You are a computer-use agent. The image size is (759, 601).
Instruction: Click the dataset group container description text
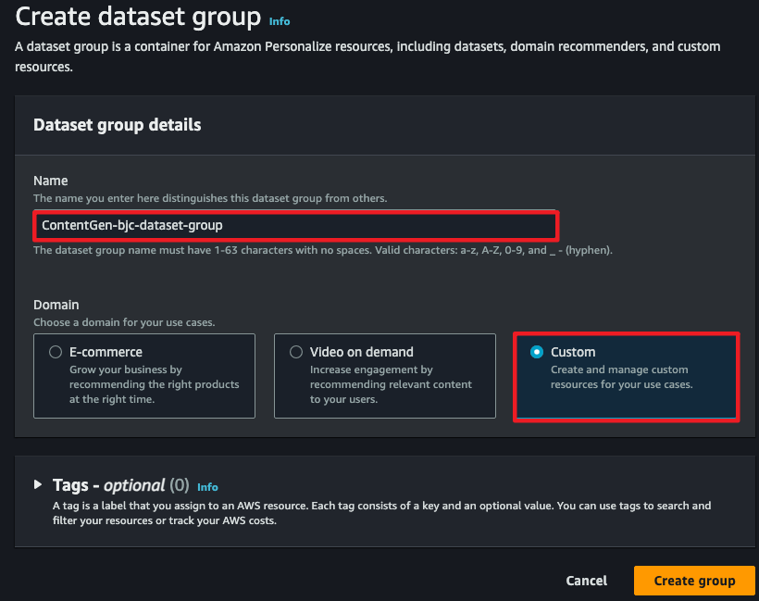[x=367, y=56]
